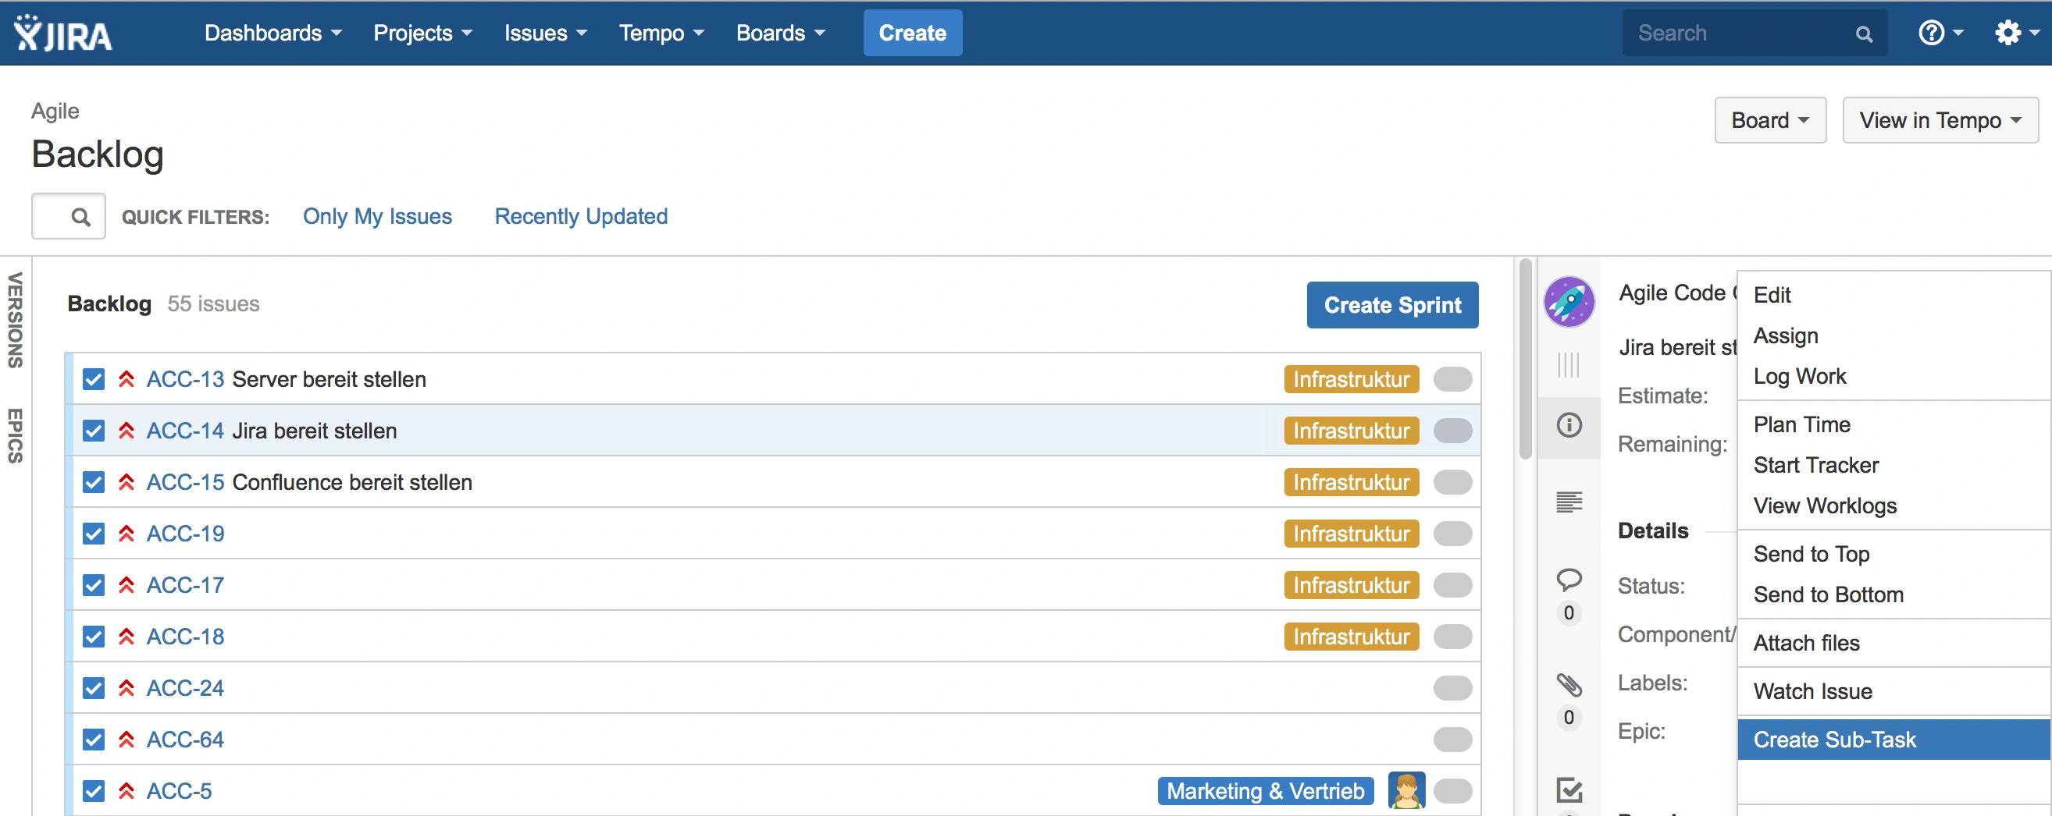Image resolution: width=2052 pixels, height=816 pixels.
Task: Apply Recently Updated quick filter
Action: [581, 217]
